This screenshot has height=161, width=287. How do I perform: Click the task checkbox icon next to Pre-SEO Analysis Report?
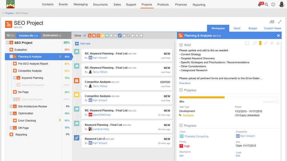pos(15,64)
